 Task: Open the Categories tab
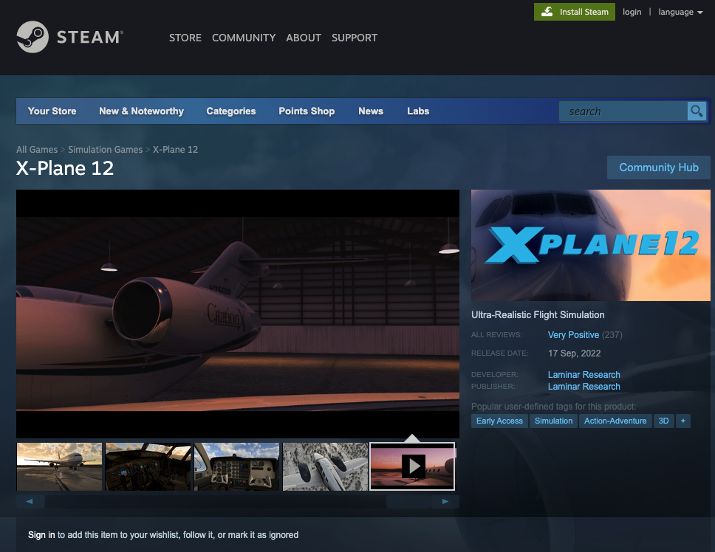(x=231, y=111)
